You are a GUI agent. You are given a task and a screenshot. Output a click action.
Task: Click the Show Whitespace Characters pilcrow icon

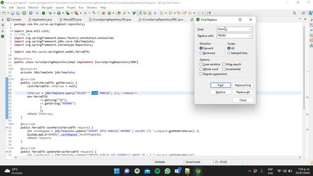[155, 13]
